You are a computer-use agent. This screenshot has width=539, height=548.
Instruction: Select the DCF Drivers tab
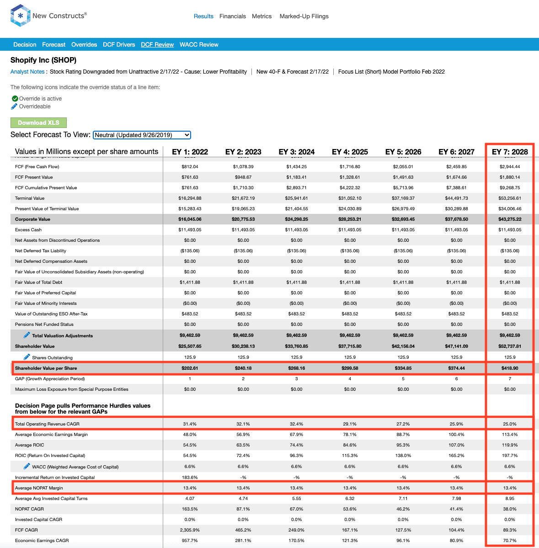(119, 44)
